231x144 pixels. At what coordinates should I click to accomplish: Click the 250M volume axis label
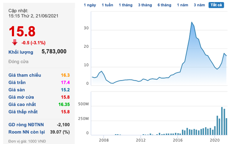83,119
